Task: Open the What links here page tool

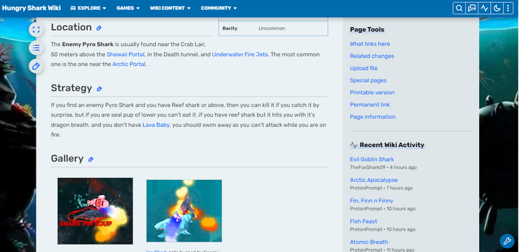Action: pos(370,44)
